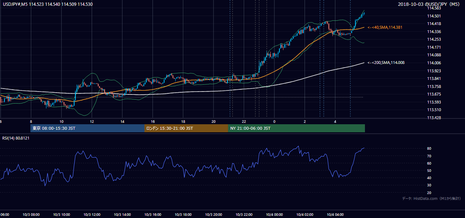Click price axis value 114.171

tap(434, 47)
